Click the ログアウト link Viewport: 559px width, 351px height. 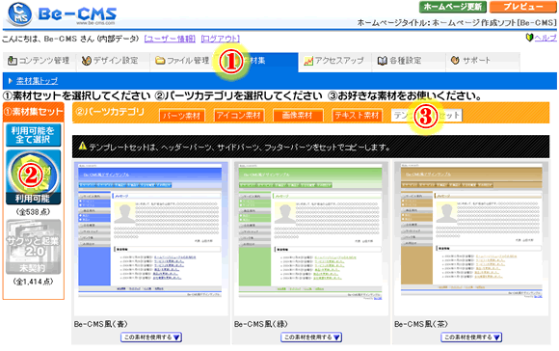(x=221, y=39)
